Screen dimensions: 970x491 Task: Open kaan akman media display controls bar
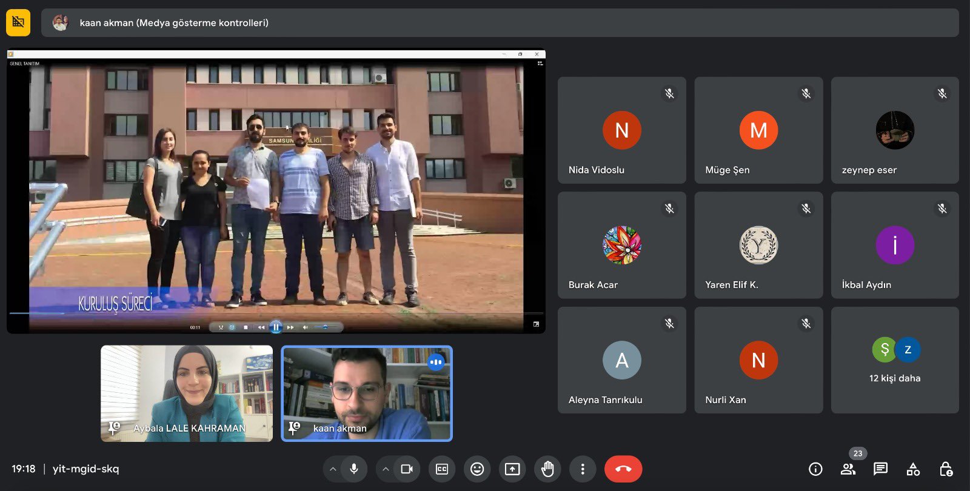[x=500, y=23]
